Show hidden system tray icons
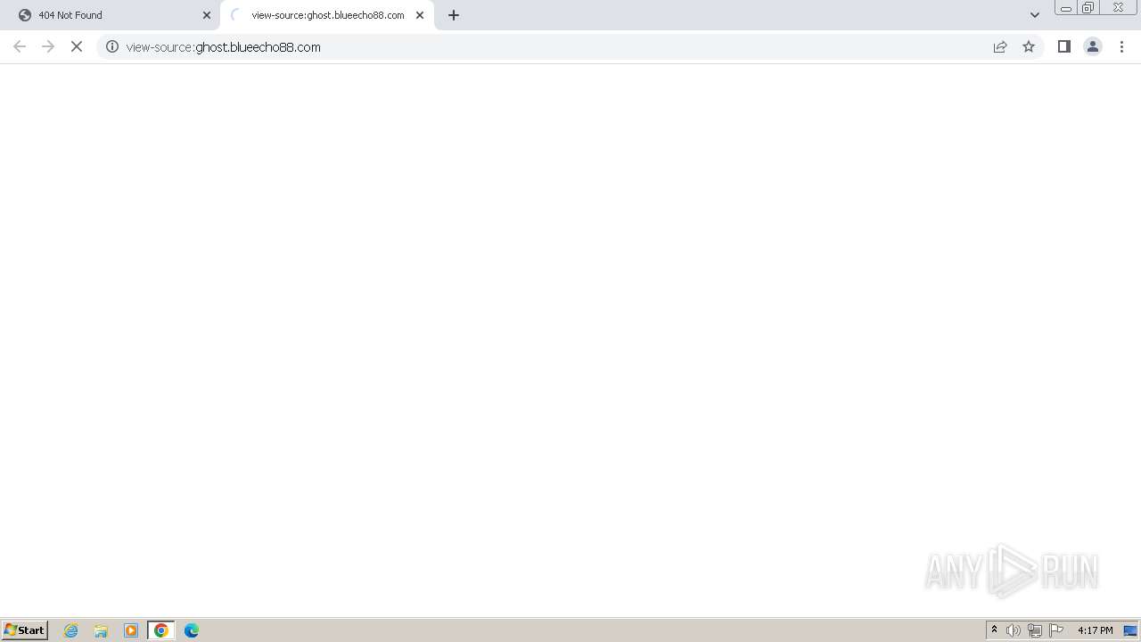 pos(994,630)
